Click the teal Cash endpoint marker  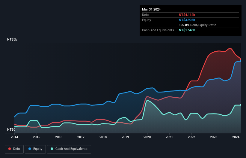241,105
